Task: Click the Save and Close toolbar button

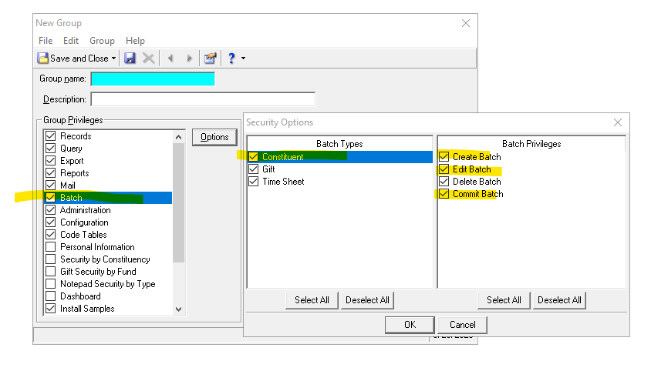Action: 73,58
